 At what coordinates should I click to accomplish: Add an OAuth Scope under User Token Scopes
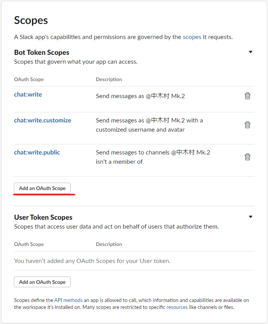click(42, 282)
